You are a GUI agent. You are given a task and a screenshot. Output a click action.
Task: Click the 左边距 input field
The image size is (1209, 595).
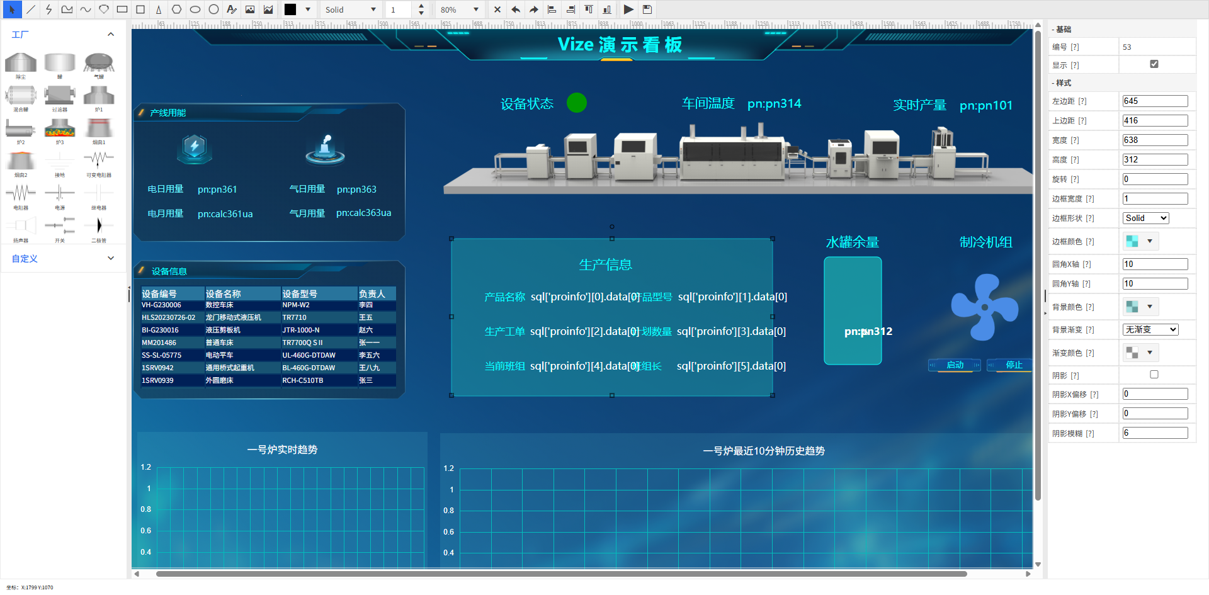1154,101
